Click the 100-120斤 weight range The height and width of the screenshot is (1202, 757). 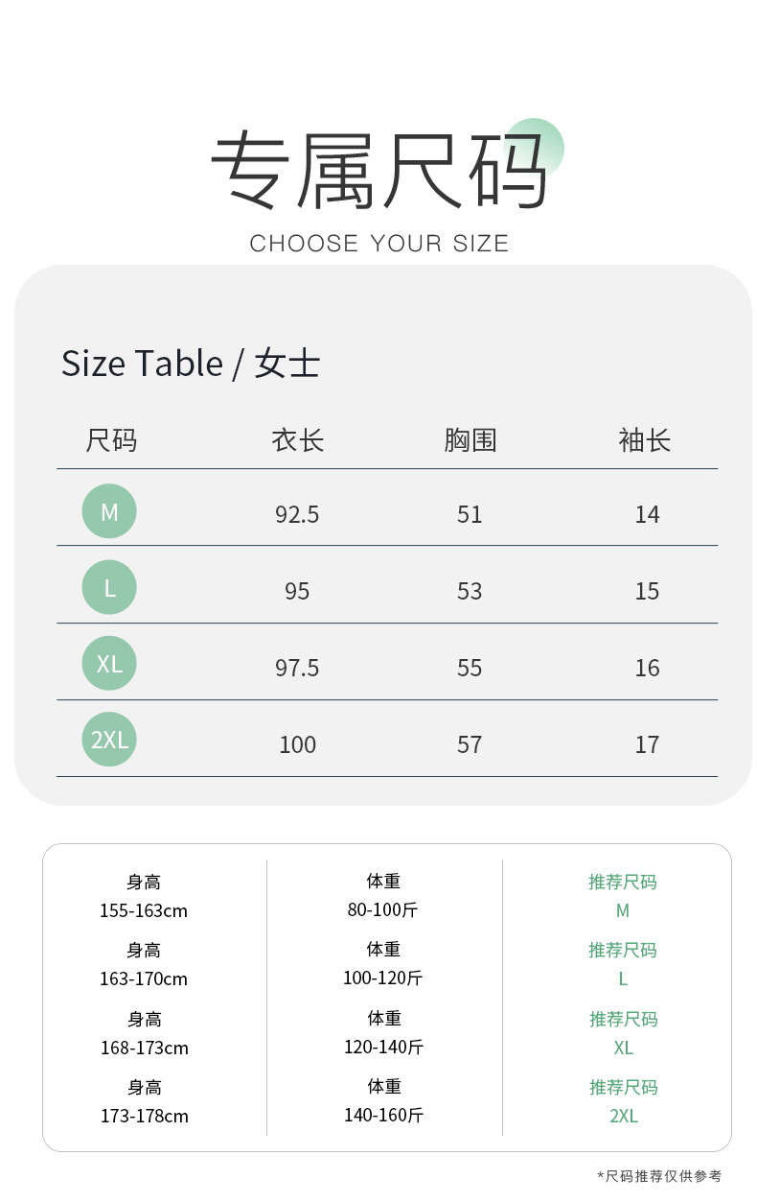[383, 978]
